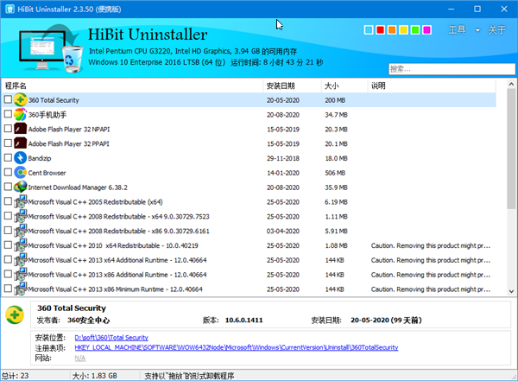The width and height of the screenshot is (518, 381).
Task: Choose the yellow theme swatch
Action: tap(403, 30)
